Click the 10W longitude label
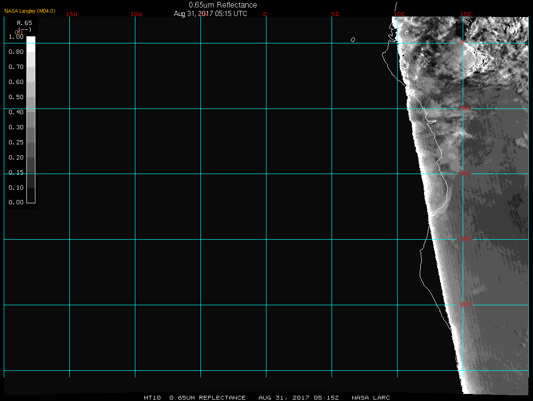Viewport: 533px width, 401px height. [136, 14]
